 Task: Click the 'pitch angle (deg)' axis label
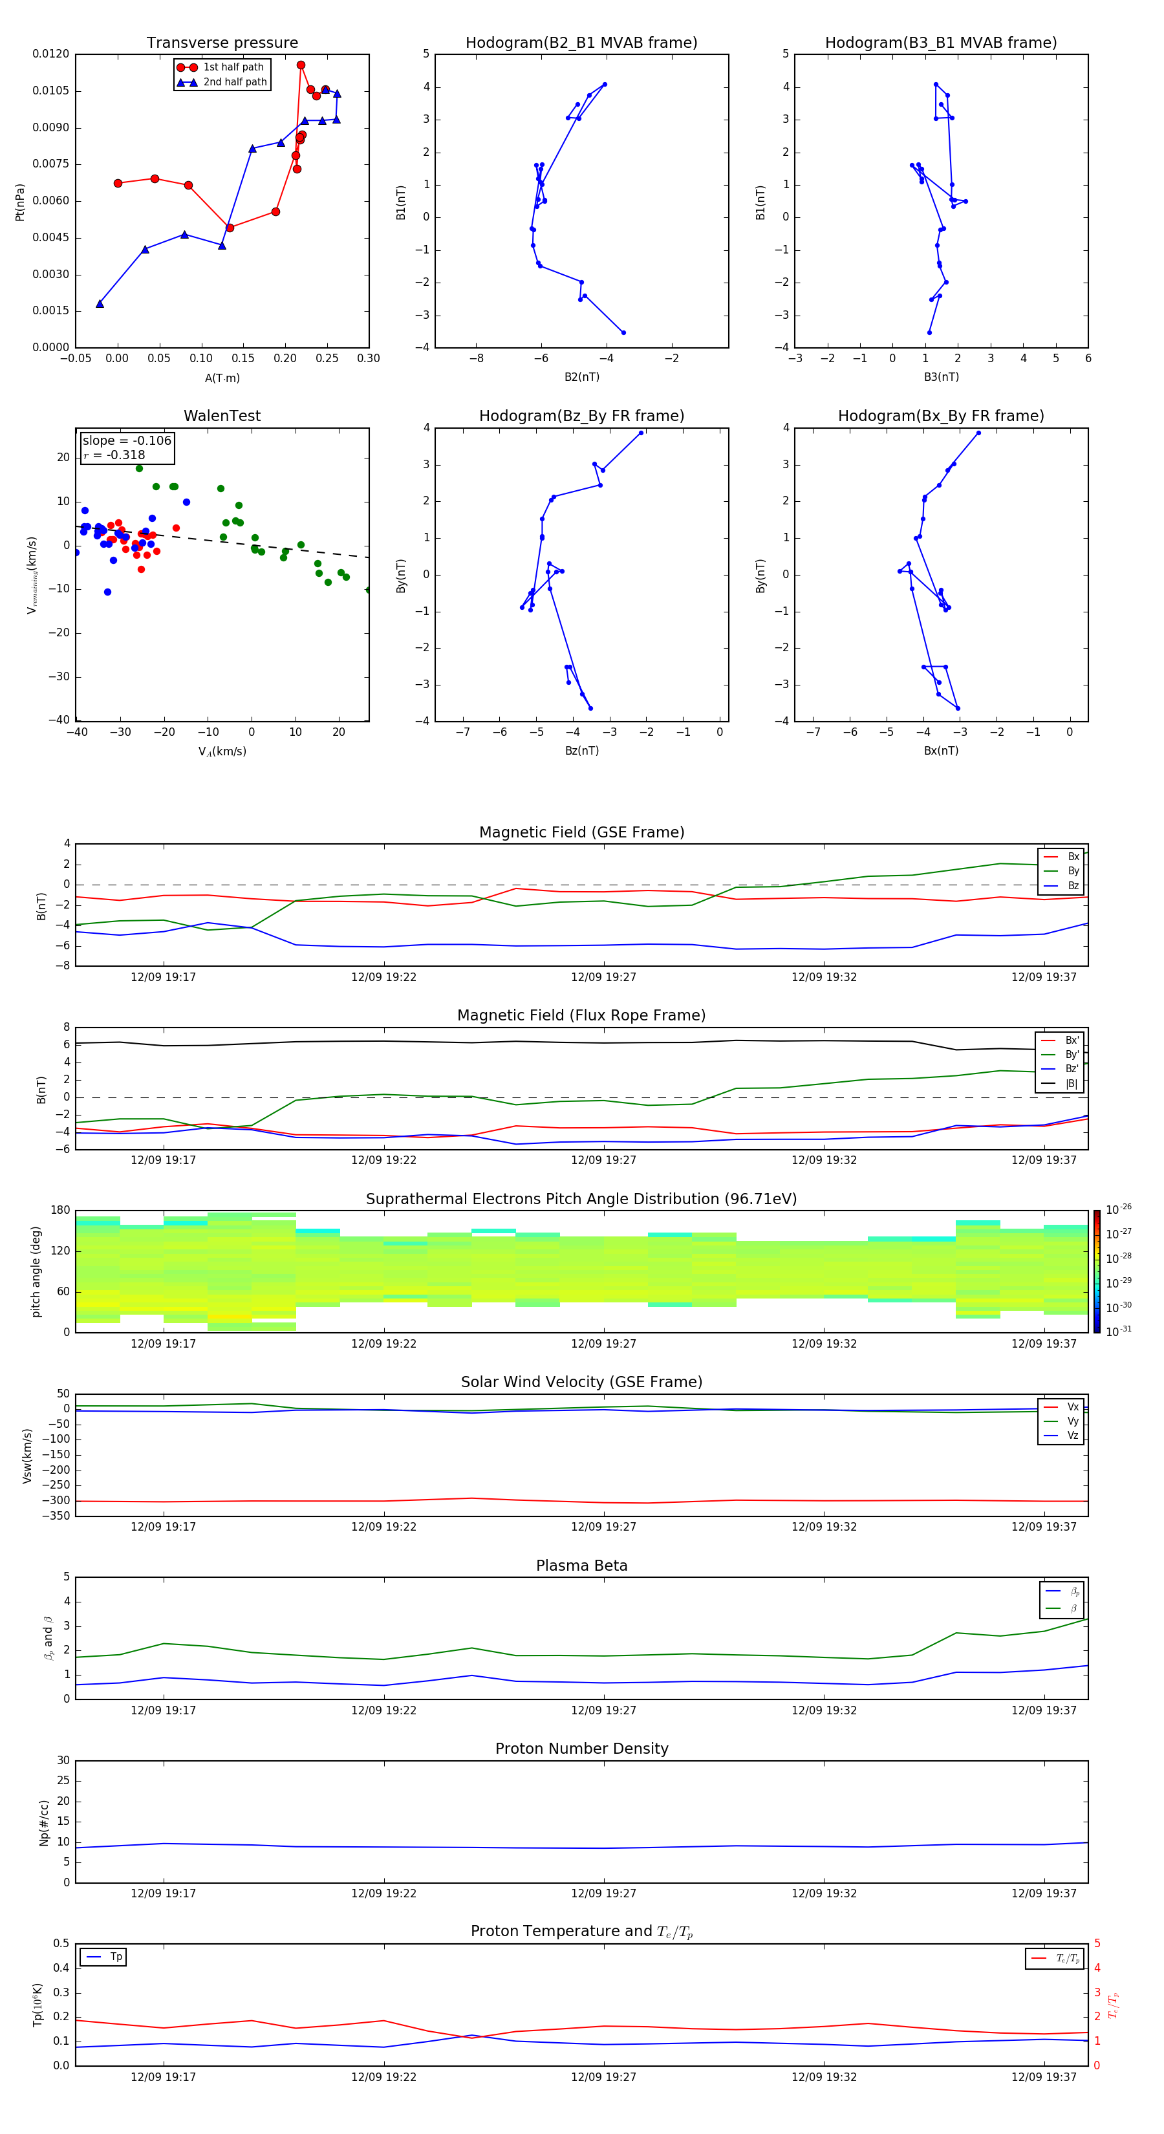click(x=36, y=1271)
